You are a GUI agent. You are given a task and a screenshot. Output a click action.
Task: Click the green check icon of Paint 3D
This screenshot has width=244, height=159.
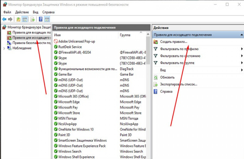[56, 135]
